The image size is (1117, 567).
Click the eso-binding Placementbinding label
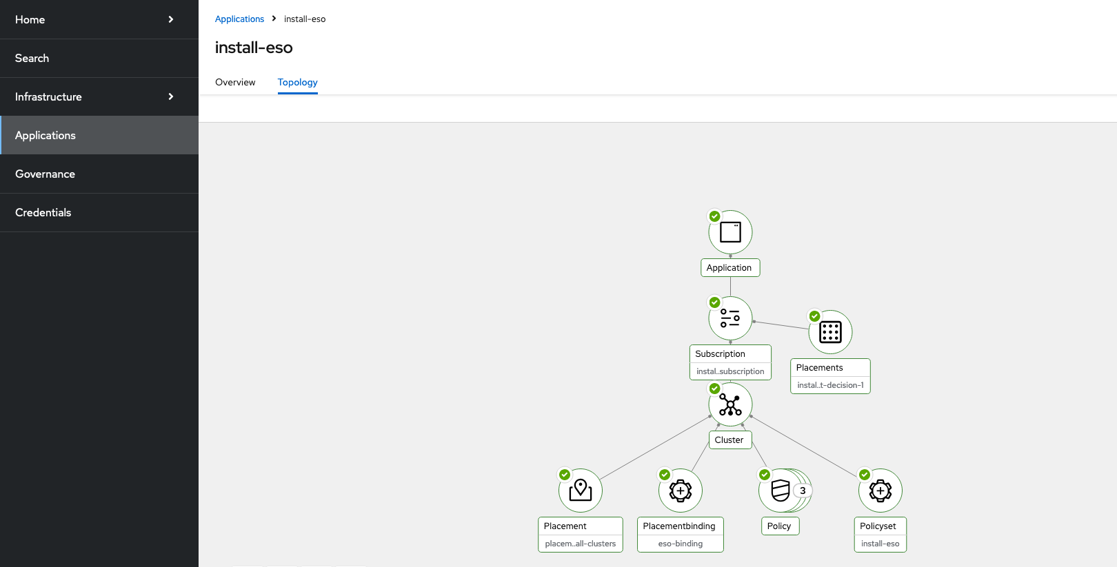[x=681, y=544]
